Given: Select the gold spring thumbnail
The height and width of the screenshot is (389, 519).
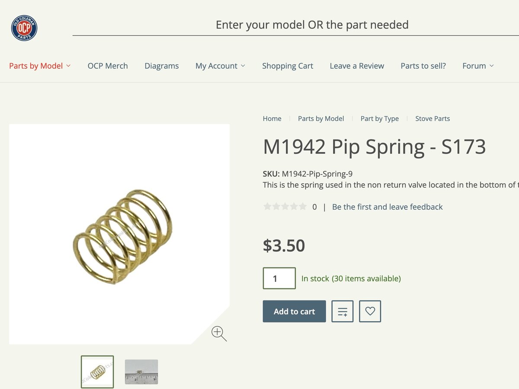Looking at the screenshot, I should point(97,372).
